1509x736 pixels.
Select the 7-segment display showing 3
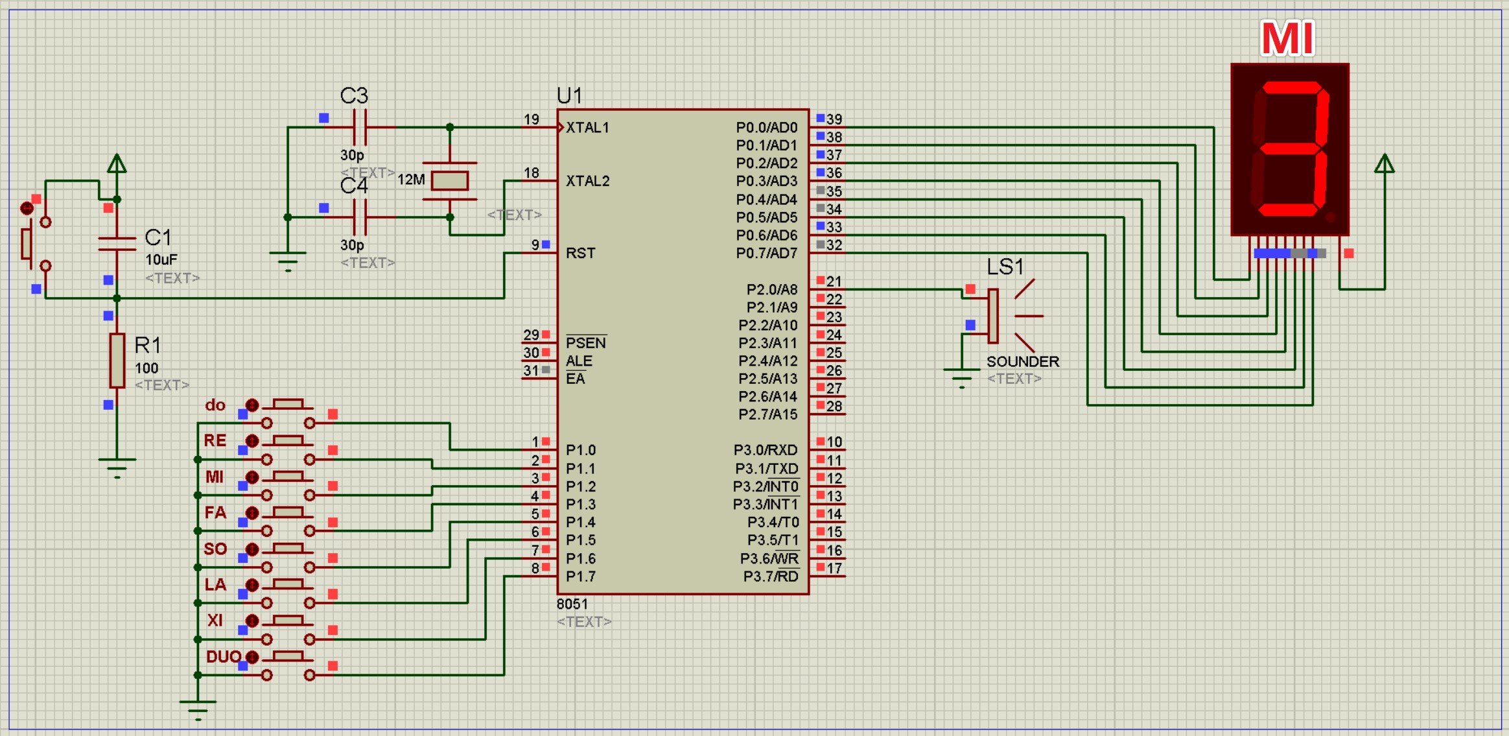click(1289, 149)
